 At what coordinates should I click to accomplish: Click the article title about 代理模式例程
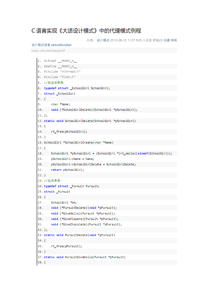(x=86, y=31)
